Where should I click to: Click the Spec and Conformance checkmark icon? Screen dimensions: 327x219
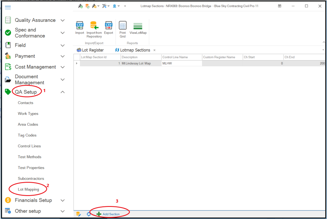pyautogui.click(x=8, y=33)
